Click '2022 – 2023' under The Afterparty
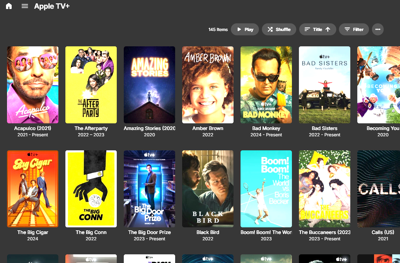 91,135
